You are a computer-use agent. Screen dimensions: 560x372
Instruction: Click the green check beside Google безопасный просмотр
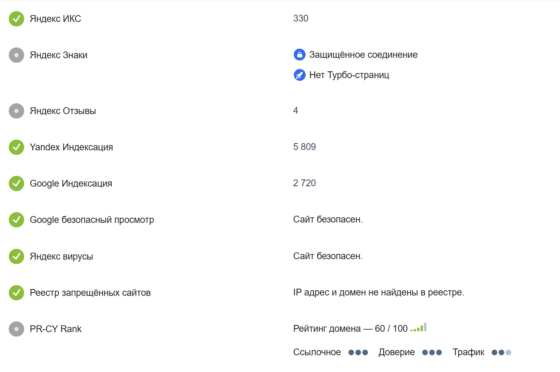coord(16,220)
